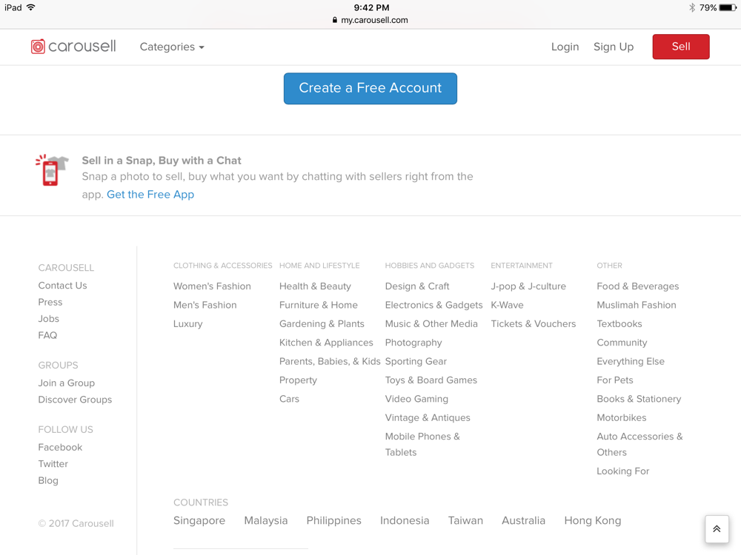The height and width of the screenshot is (555, 741).
Task: Open the Motorbikes category
Action: coord(622,417)
